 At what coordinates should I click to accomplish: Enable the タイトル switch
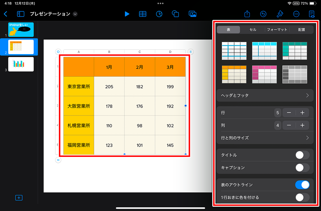coord(303,155)
